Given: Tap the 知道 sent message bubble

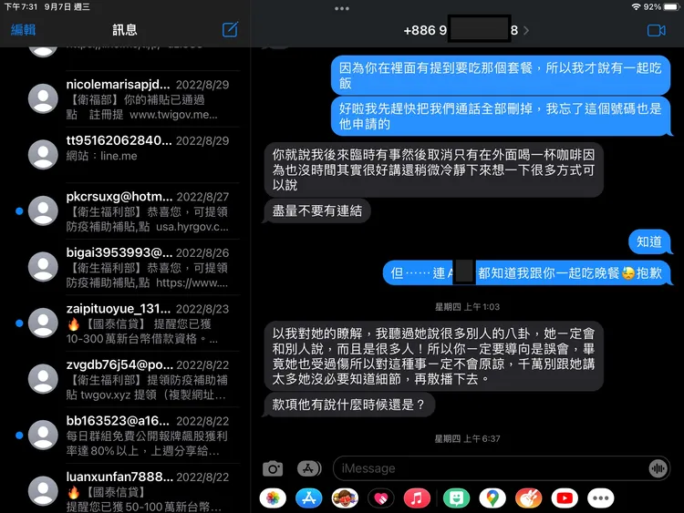Looking at the screenshot, I should point(649,241).
